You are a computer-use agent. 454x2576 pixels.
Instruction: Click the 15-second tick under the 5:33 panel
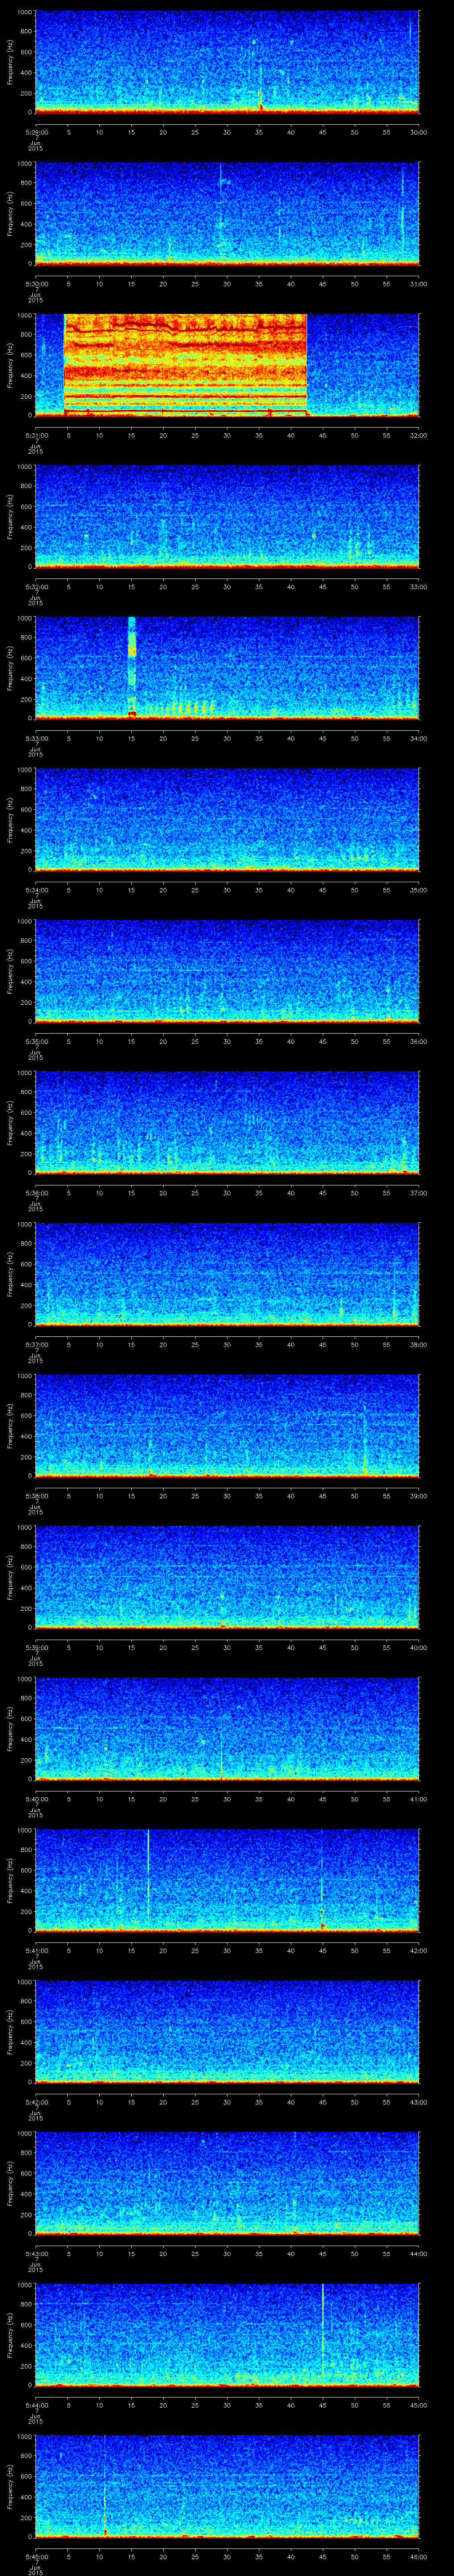[132, 738]
